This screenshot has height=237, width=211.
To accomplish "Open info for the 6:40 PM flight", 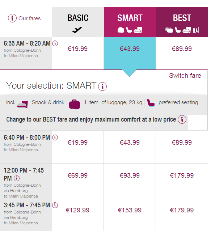I will (55, 137).
